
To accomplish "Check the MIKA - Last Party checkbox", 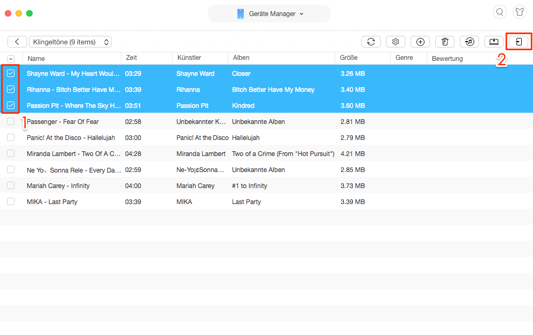I will [11, 201].
